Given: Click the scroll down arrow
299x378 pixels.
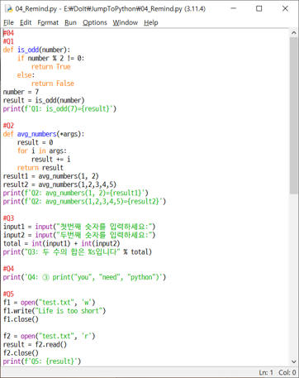Looking at the screenshot, I should [x=294, y=361].
